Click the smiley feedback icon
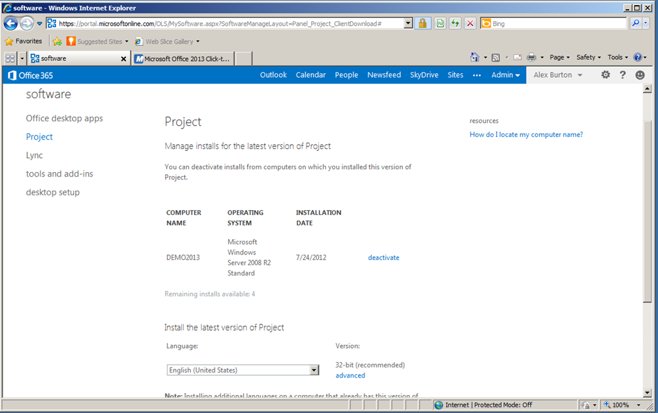This screenshot has height=413, width=658. coord(639,75)
